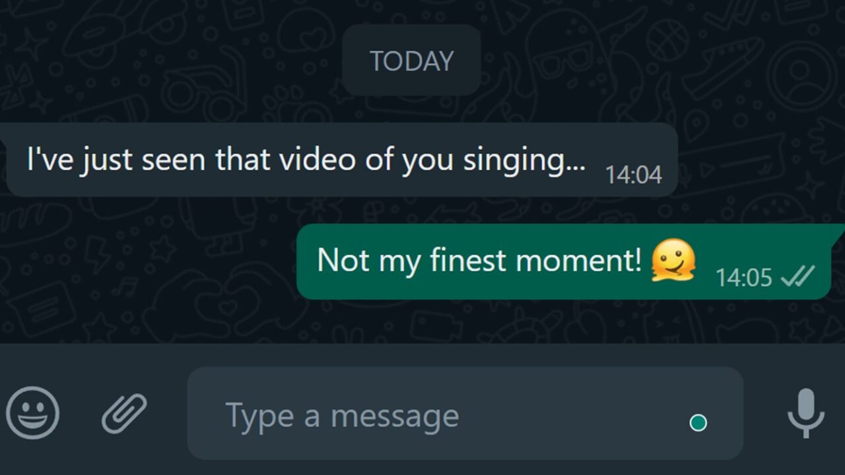
Task: Click the word 'moment!' in sent message
Action: (578, 260)
